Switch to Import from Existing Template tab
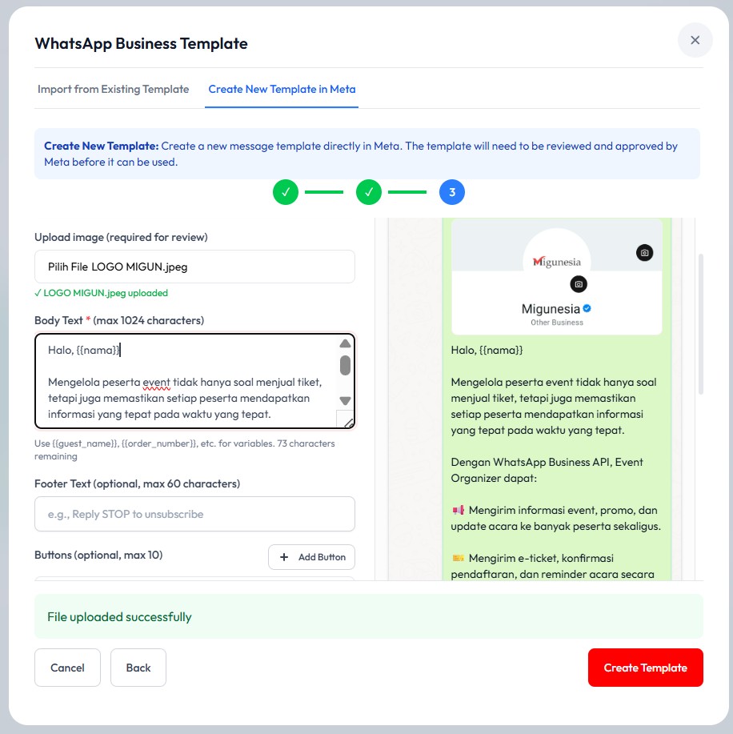 tap(114, 89)
